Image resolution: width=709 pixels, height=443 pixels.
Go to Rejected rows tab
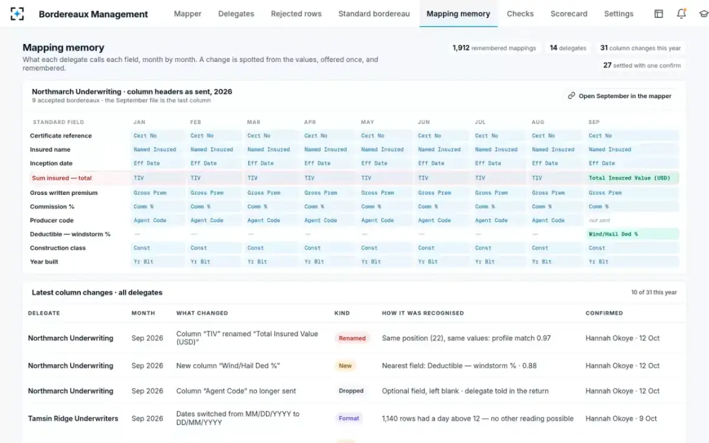point(297,14)
